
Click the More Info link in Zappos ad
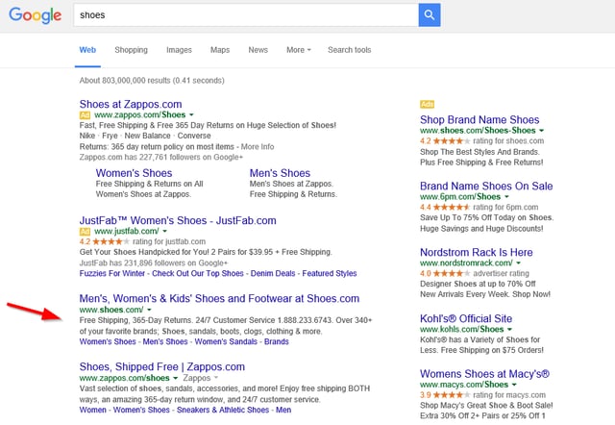(258, 147)
